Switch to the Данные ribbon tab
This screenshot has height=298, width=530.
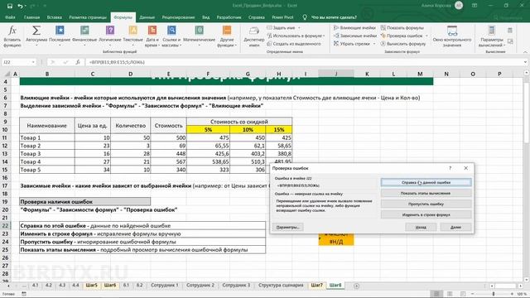pos(147,17)
